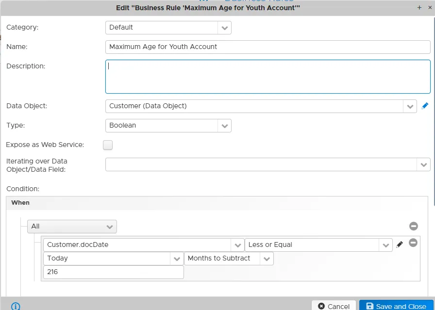Viewport: 435px width, 310px height.
Task: Click the 216 months value field
Action: pyautogui.click(x=114, y=272)
